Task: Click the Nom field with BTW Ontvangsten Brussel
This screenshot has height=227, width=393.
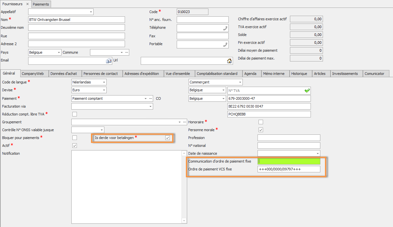Action: point(77,20)
